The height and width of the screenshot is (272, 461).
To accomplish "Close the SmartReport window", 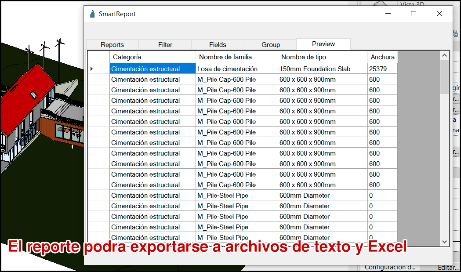I will [439, 14].
